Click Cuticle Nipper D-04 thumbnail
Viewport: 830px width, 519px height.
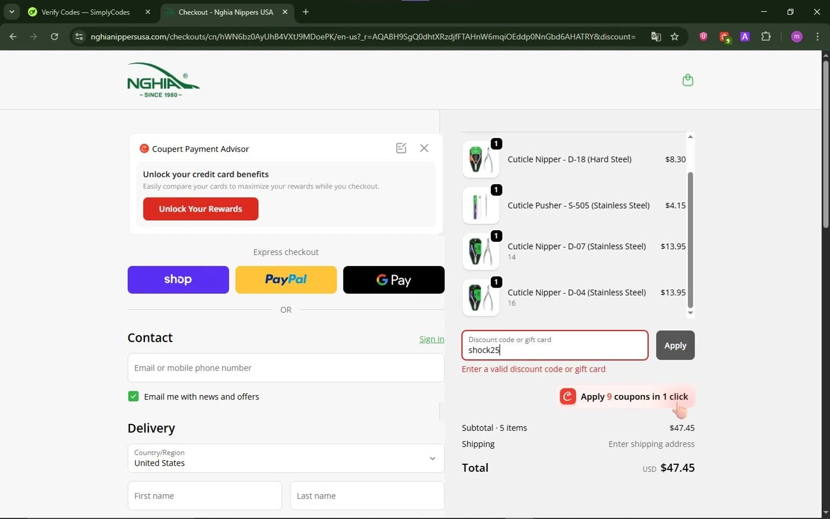pos(481,297)
